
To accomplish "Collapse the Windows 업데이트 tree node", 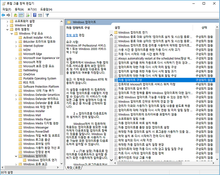I will [16, 156].
